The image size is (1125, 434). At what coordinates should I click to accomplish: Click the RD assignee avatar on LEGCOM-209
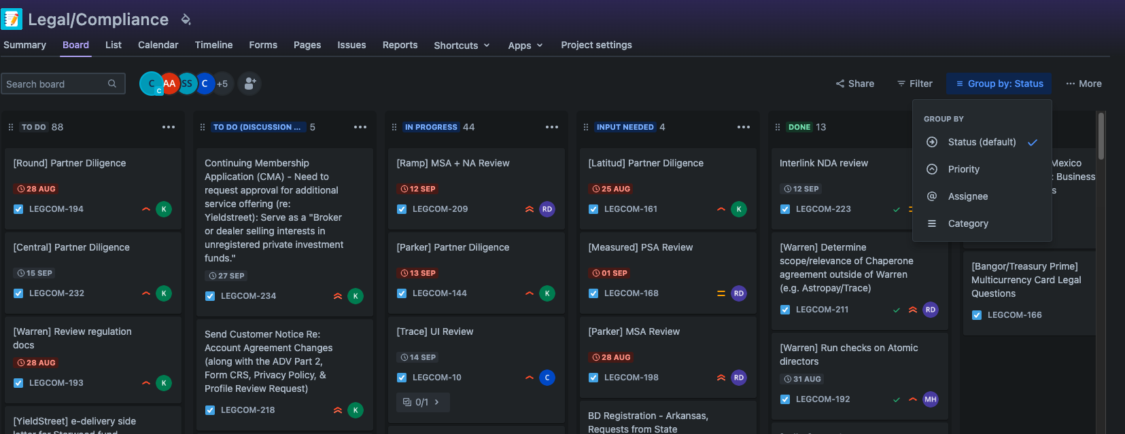(x=547, y=209)
